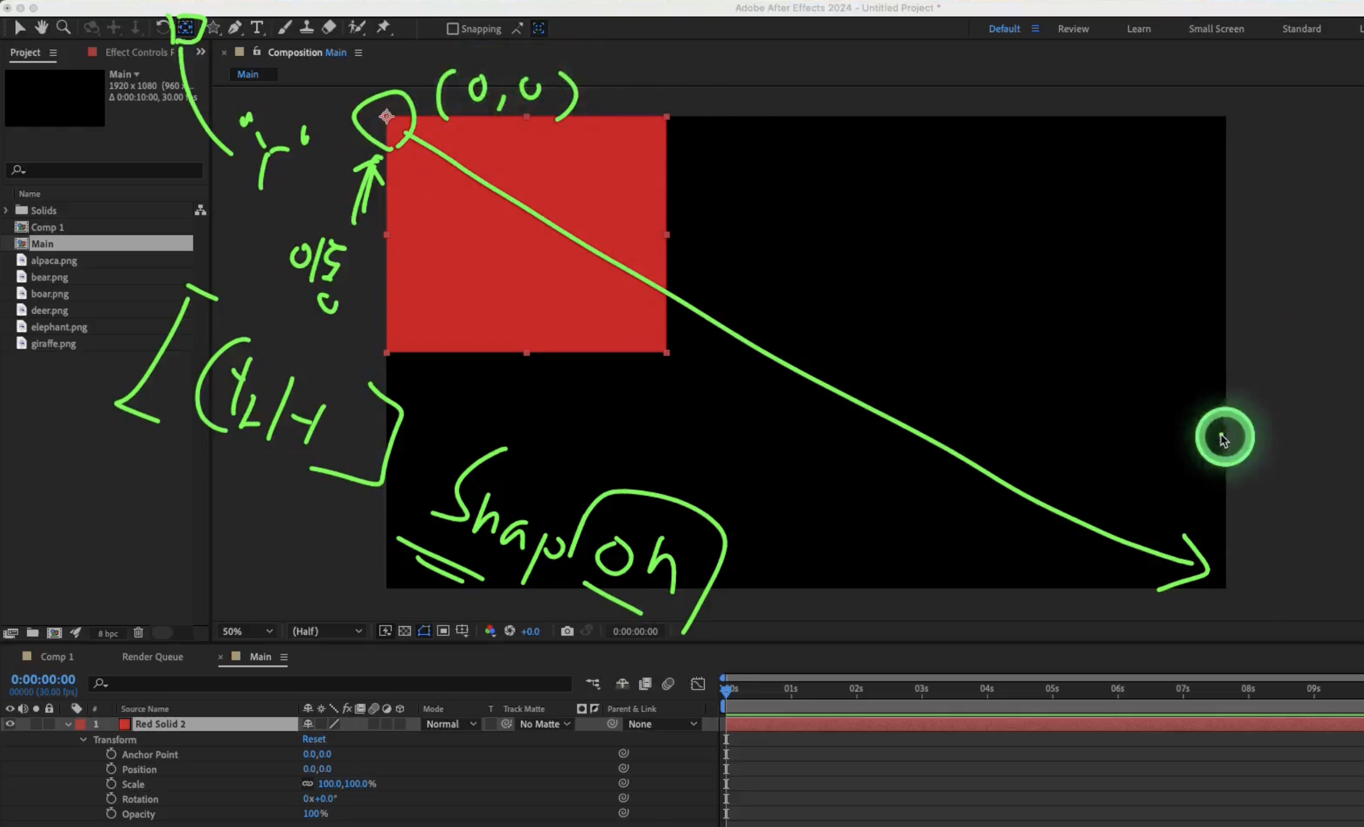Screen dimensions: 1364x827
Task: Expand the Solids folder
Action: [x=6, y=210]
